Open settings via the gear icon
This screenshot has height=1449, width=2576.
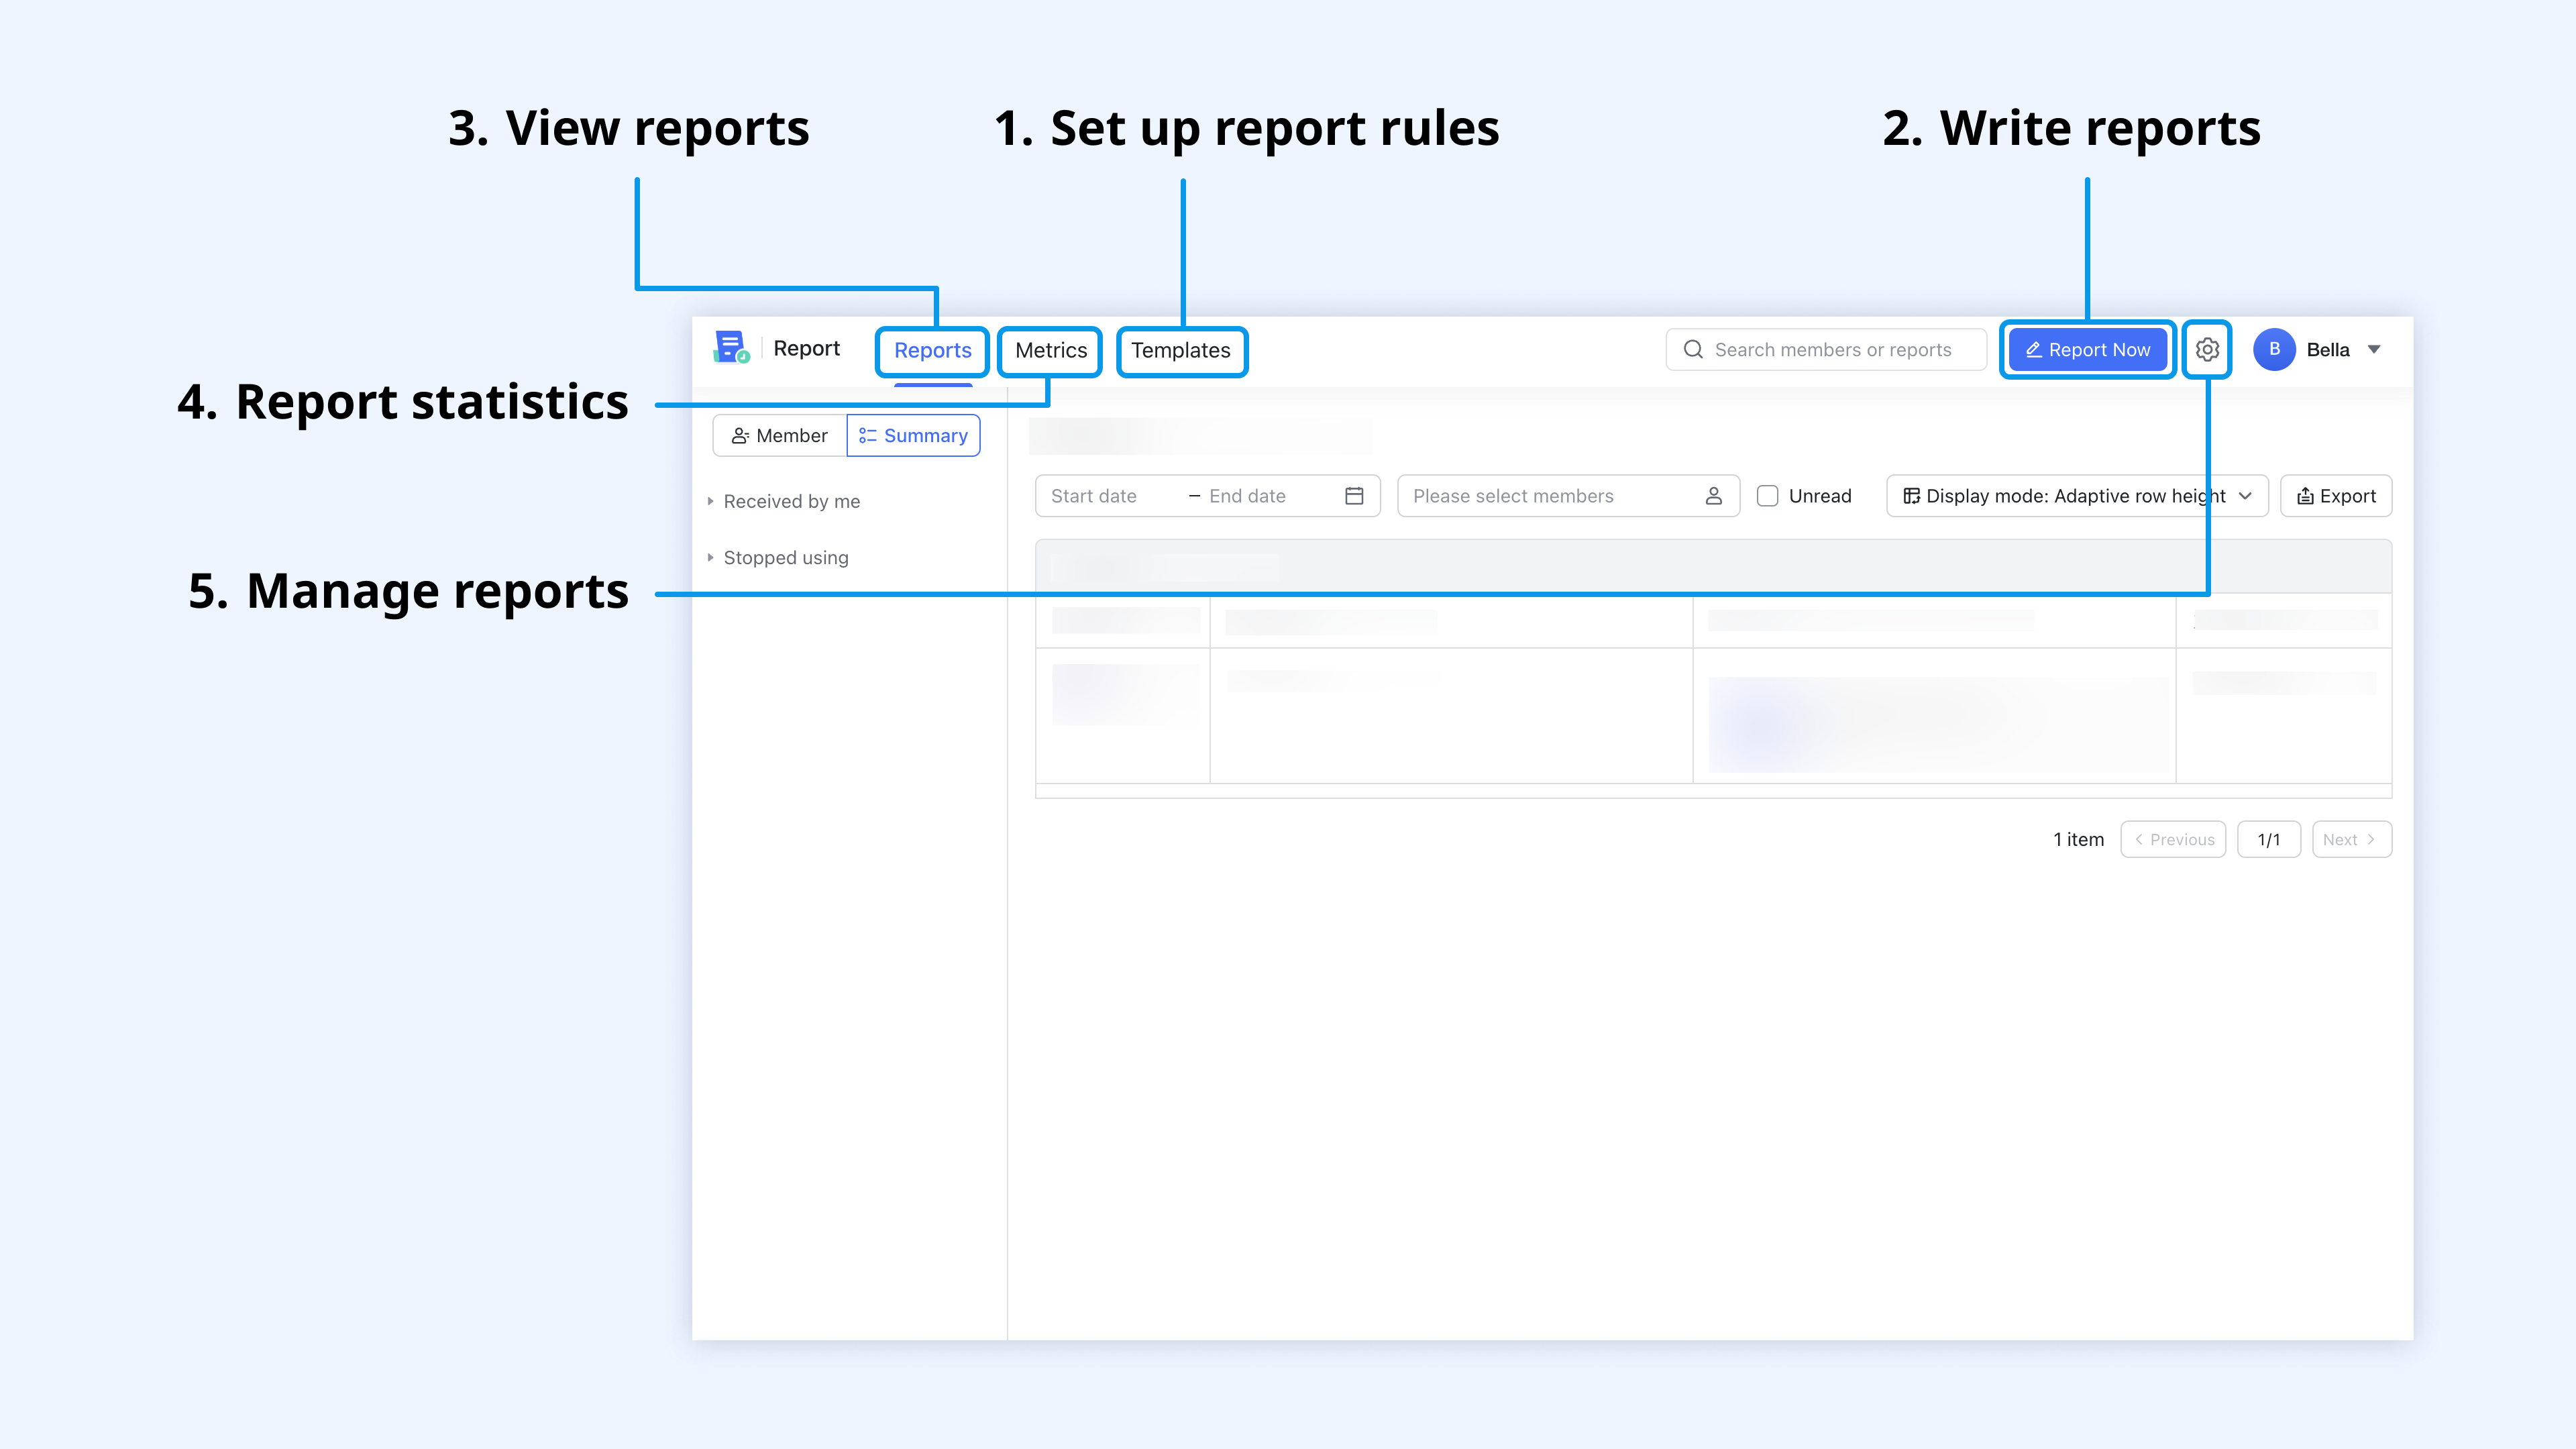2206,349
